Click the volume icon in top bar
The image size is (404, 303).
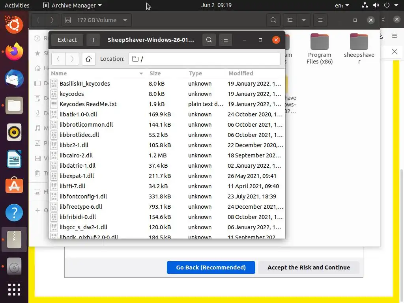click(x=376, y=5)
